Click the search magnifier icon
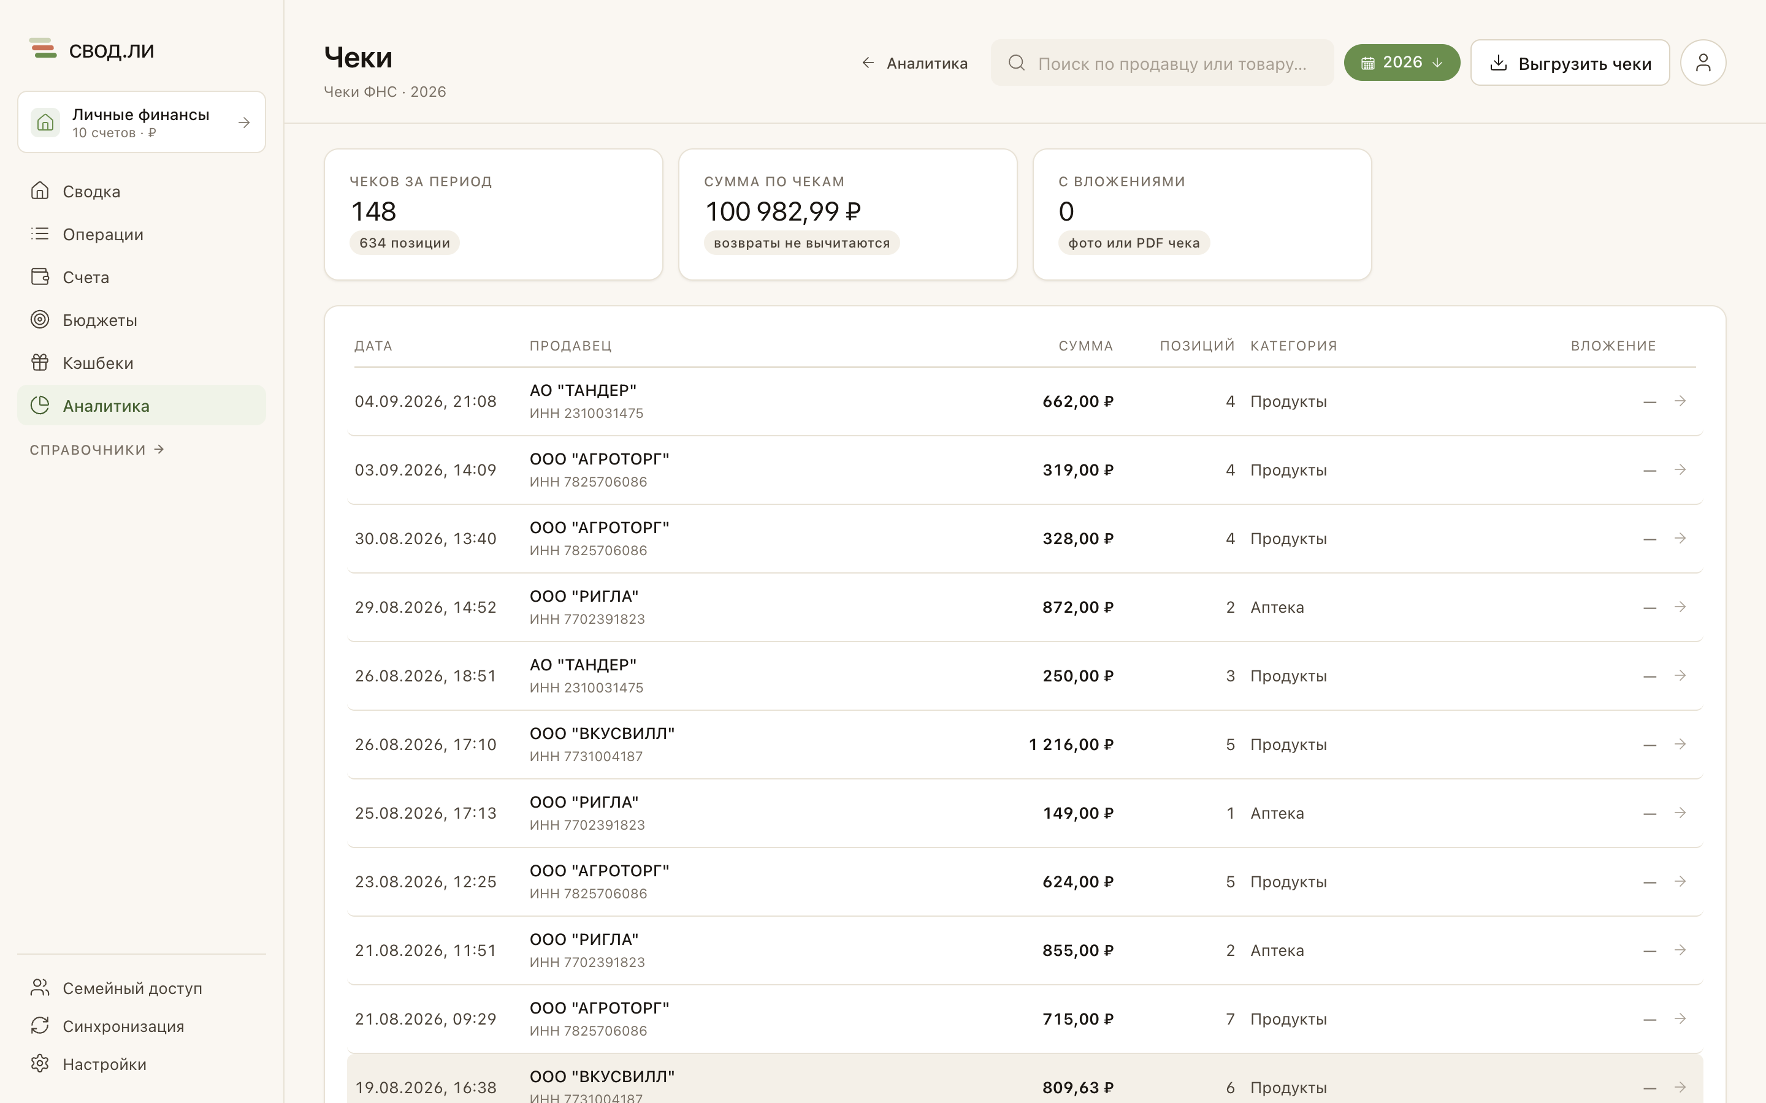Viewport: 1766px width, 1103px height. point(1017,63)
